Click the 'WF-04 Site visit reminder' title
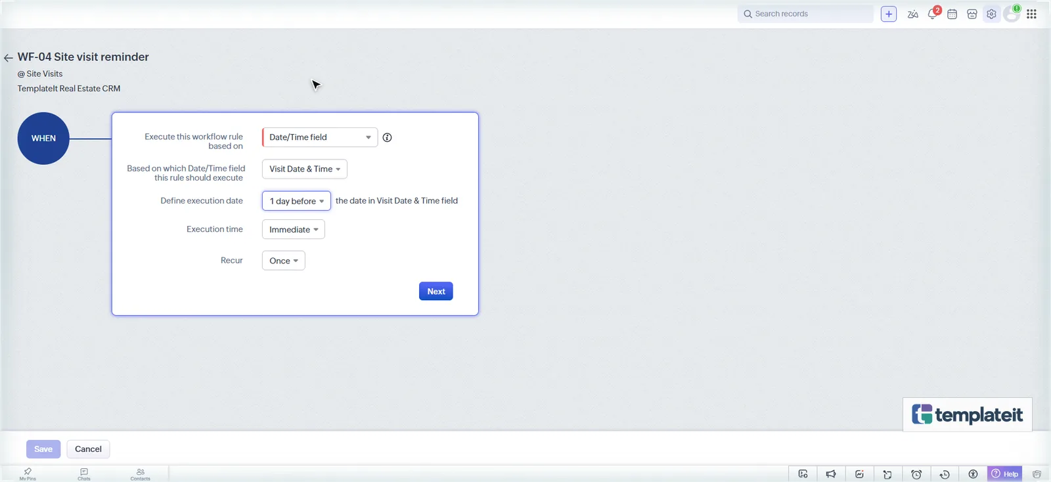The width and height of the screenshot is (1051, 482). coord(83,57)
